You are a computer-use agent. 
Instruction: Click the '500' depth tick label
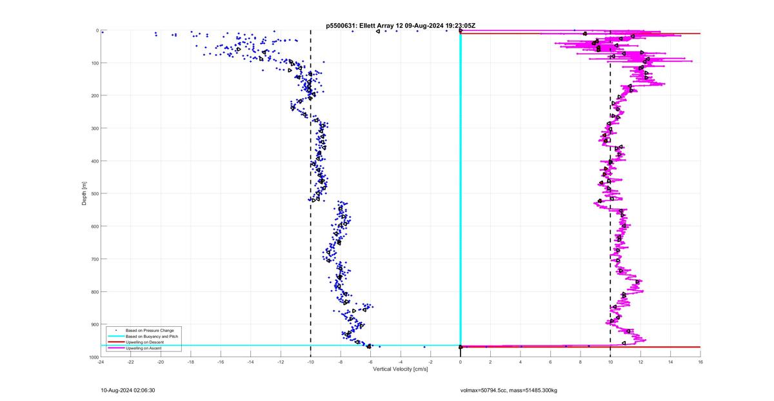coord(94,193)
